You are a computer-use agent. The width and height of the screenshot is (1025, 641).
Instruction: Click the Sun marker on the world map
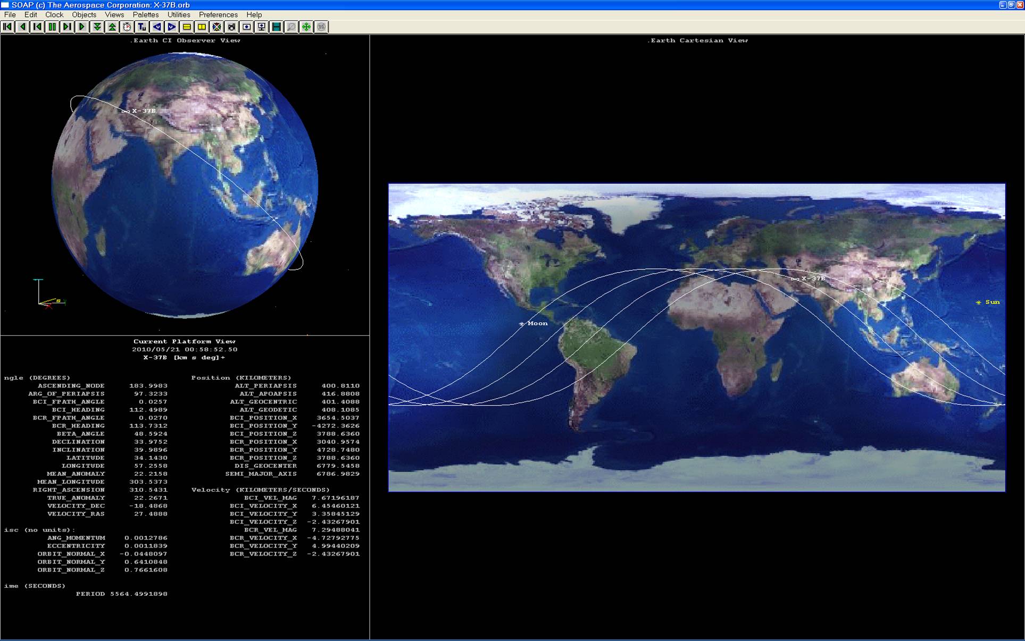(x=978, y=302)
